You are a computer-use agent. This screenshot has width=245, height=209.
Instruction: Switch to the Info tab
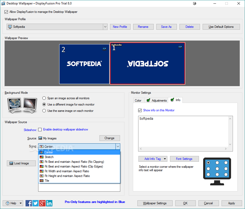tap(175, 100)
